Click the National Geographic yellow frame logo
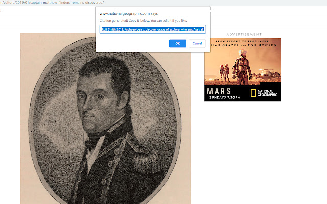 coord(253,93)
